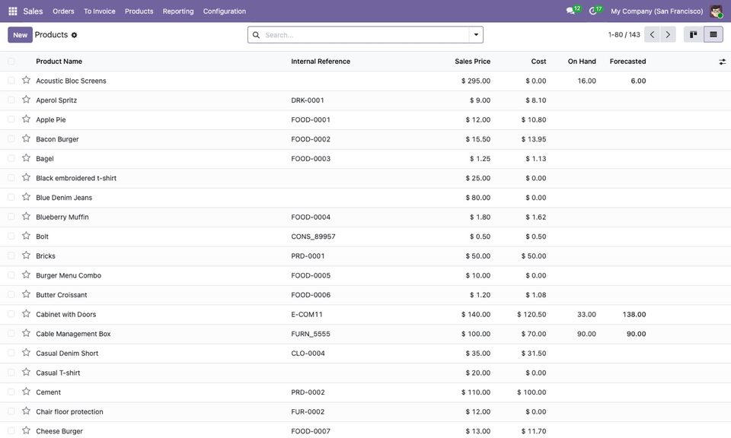Check the Bagel row checkbox
The height and width of the screenshot is (438, 731).
tap(11, 159)
